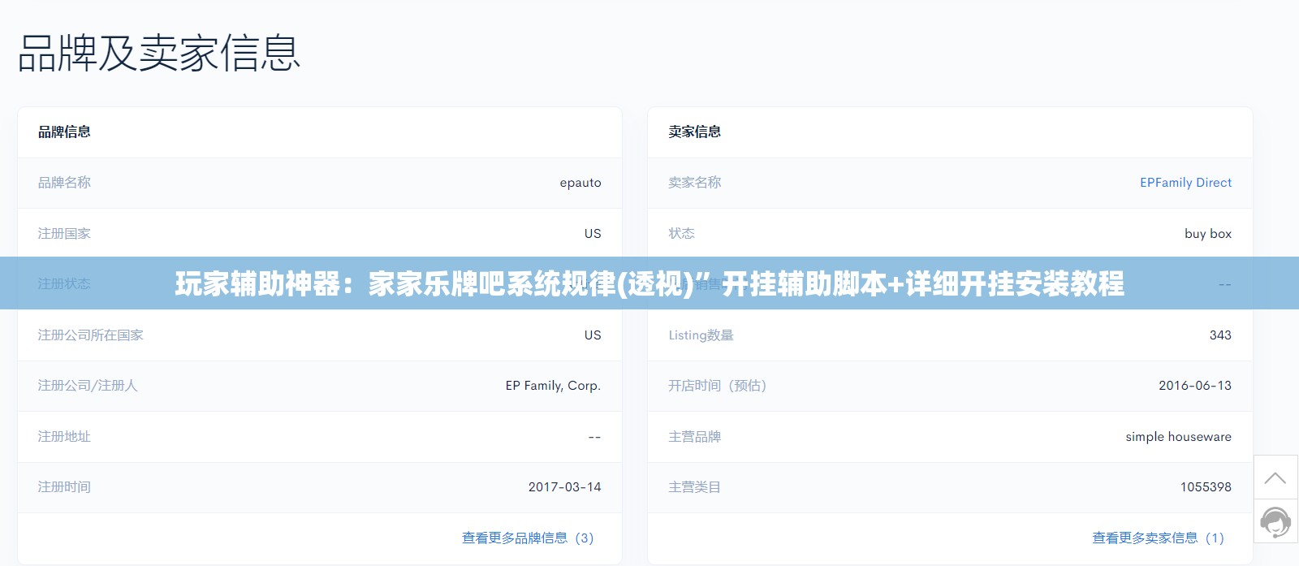Click the Listing数量 label
The height and width of the screenshot is (566, 1299).
701,335
